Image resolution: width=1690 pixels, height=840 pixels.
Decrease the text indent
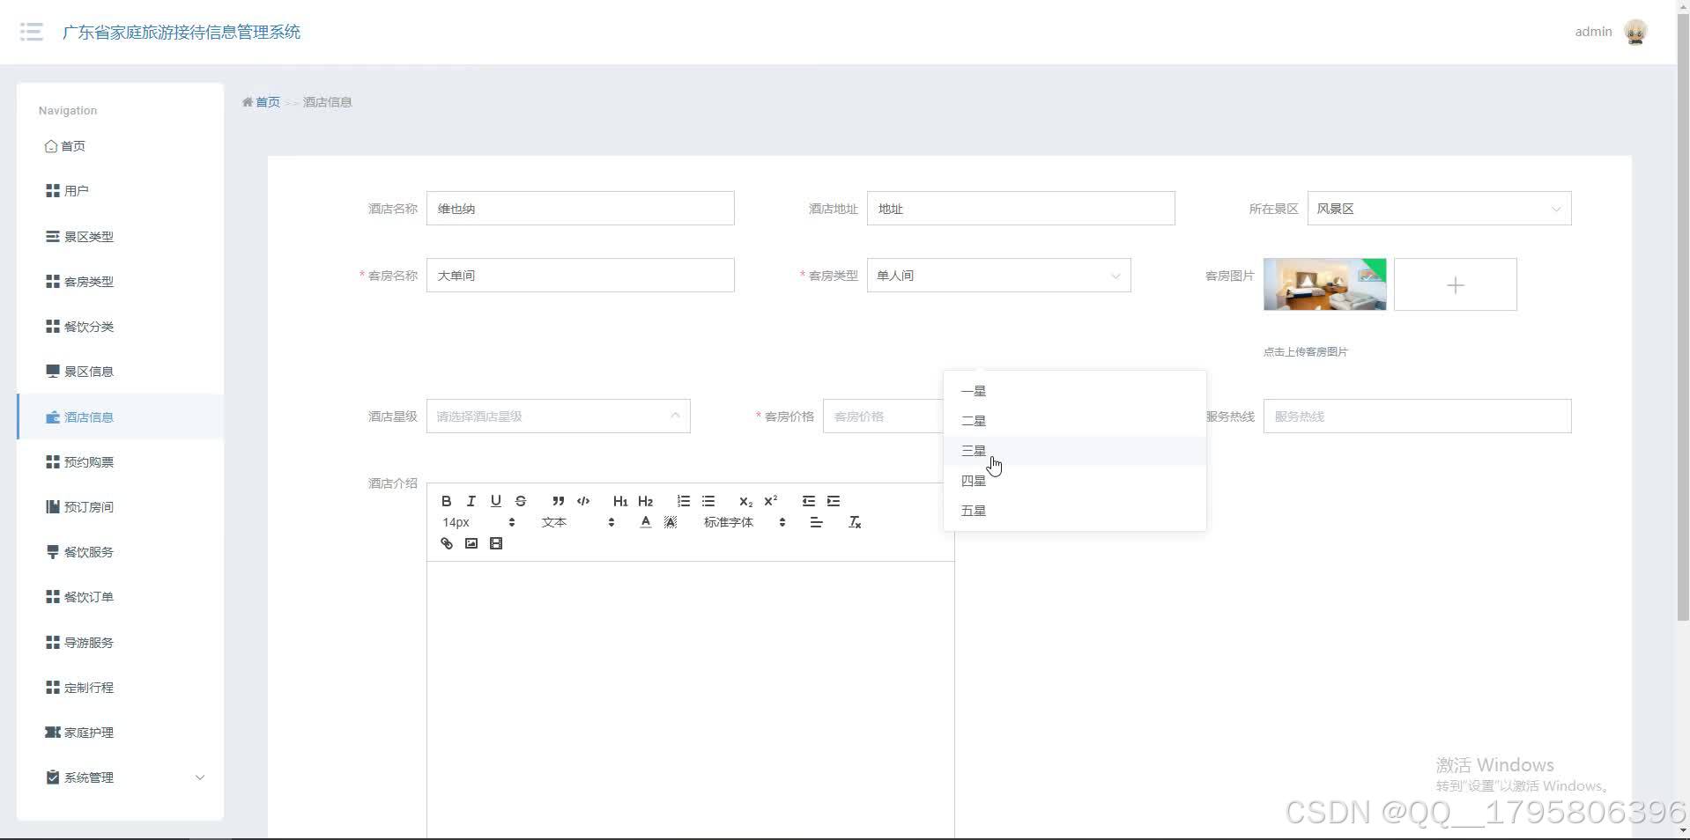click(809, 501)
